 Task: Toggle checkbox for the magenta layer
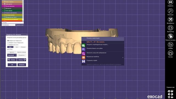[x=5, y=6]
